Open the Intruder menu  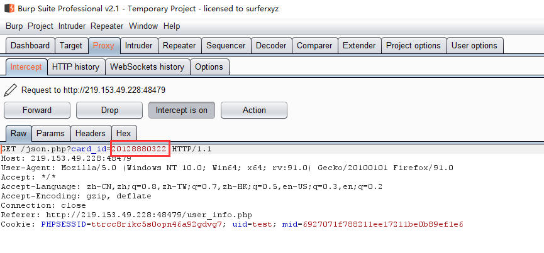point(72,26)
